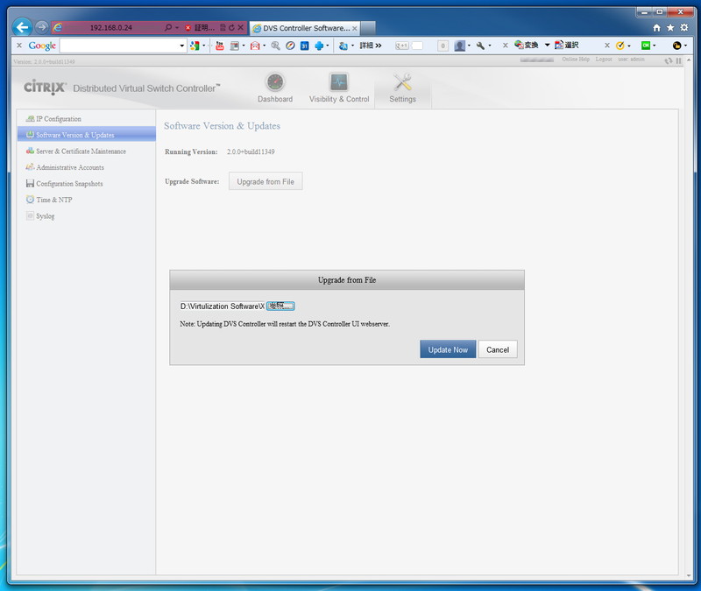This screenshot has height=591, width=701.
Task: Open Settings tools icon
Action: [x=402, y=82]
